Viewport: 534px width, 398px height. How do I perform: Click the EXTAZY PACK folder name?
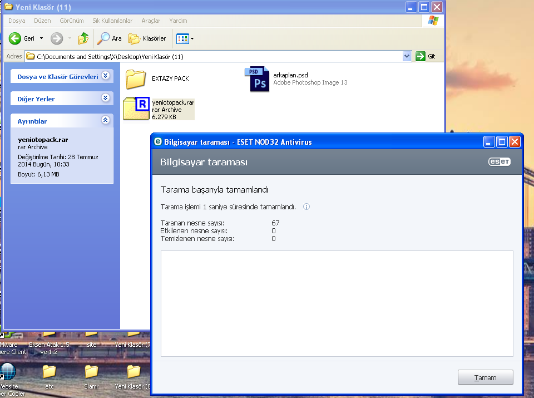[170, 78]
